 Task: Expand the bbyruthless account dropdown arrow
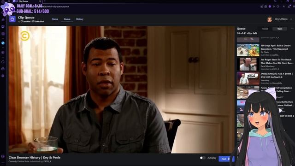(x=291, y=19)
